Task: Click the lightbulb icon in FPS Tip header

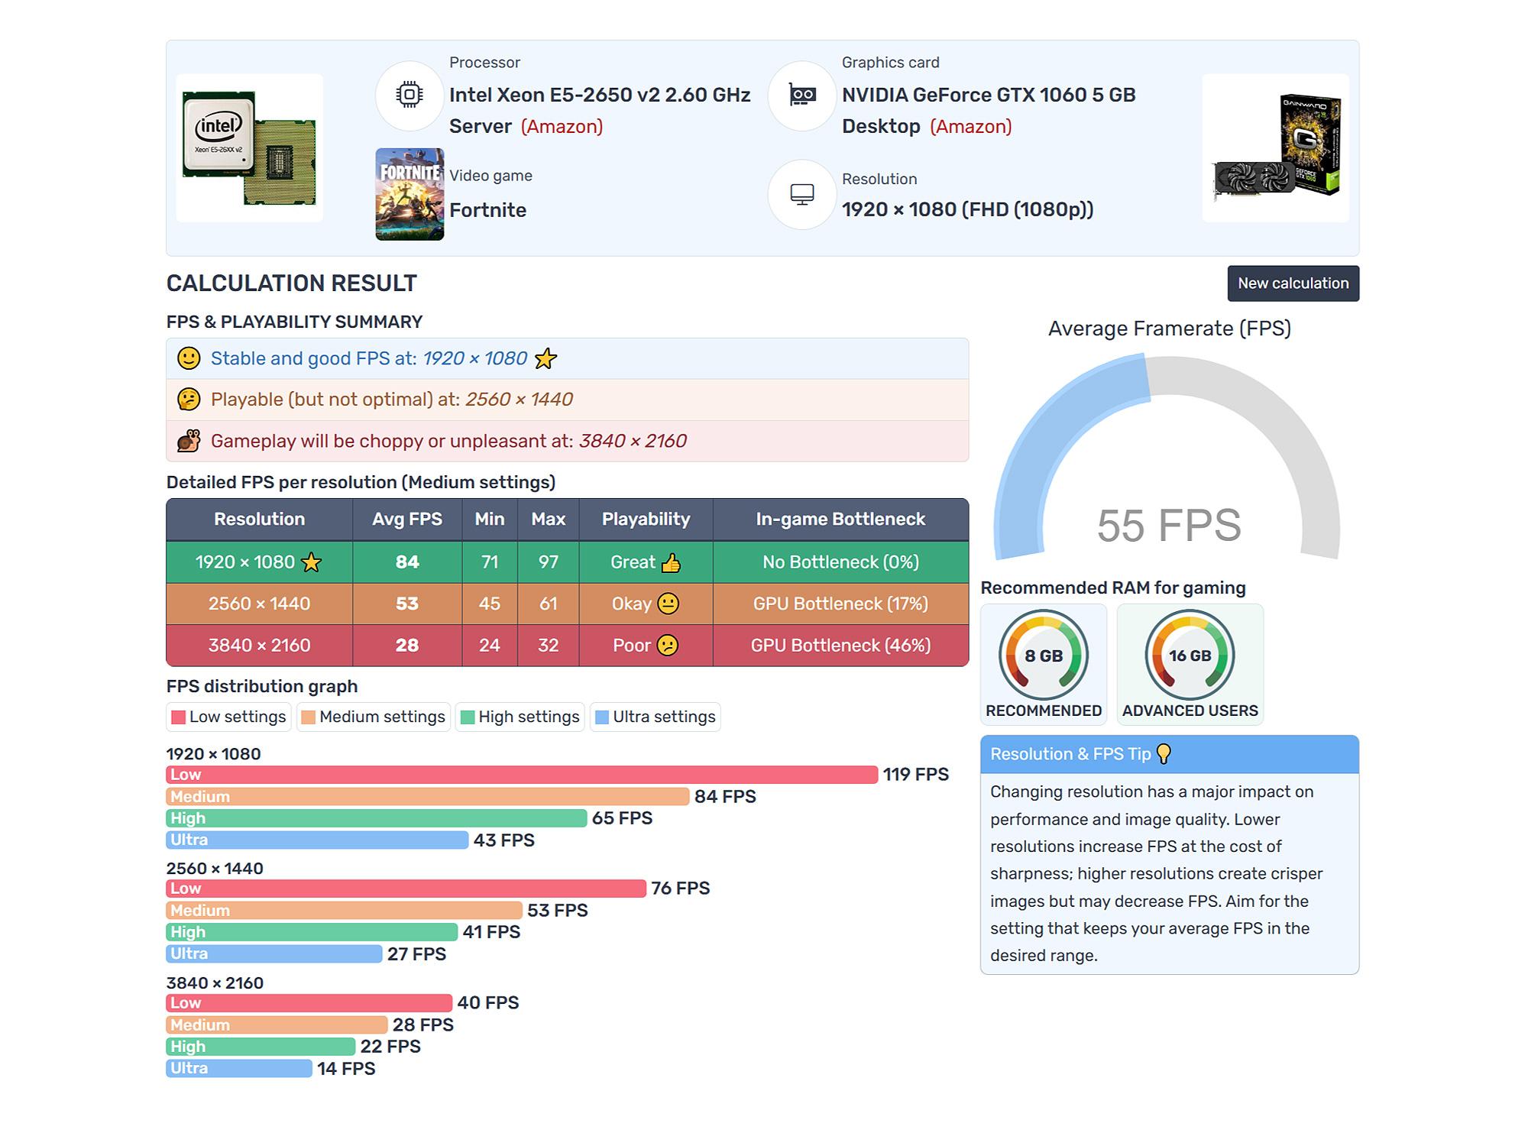Action: (x=1164, y=754)
